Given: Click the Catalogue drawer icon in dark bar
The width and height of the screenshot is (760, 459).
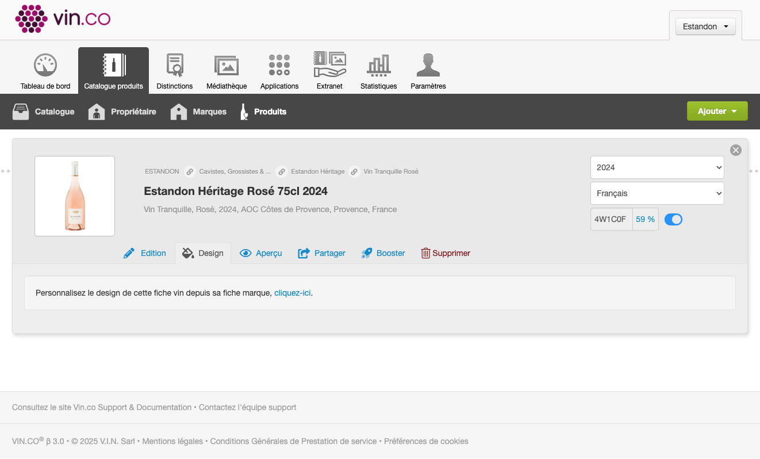Looking at the screenshot, I should coord(21,112).
